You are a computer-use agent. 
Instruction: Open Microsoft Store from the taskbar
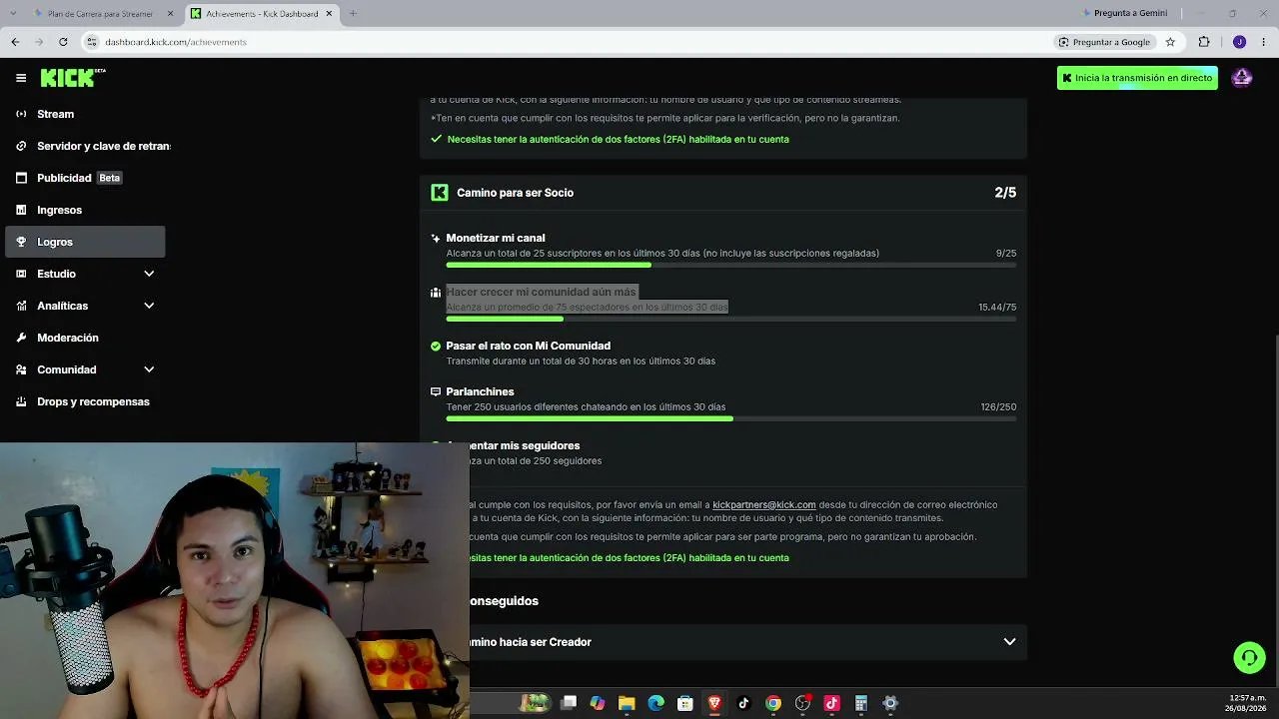point(685,703)
